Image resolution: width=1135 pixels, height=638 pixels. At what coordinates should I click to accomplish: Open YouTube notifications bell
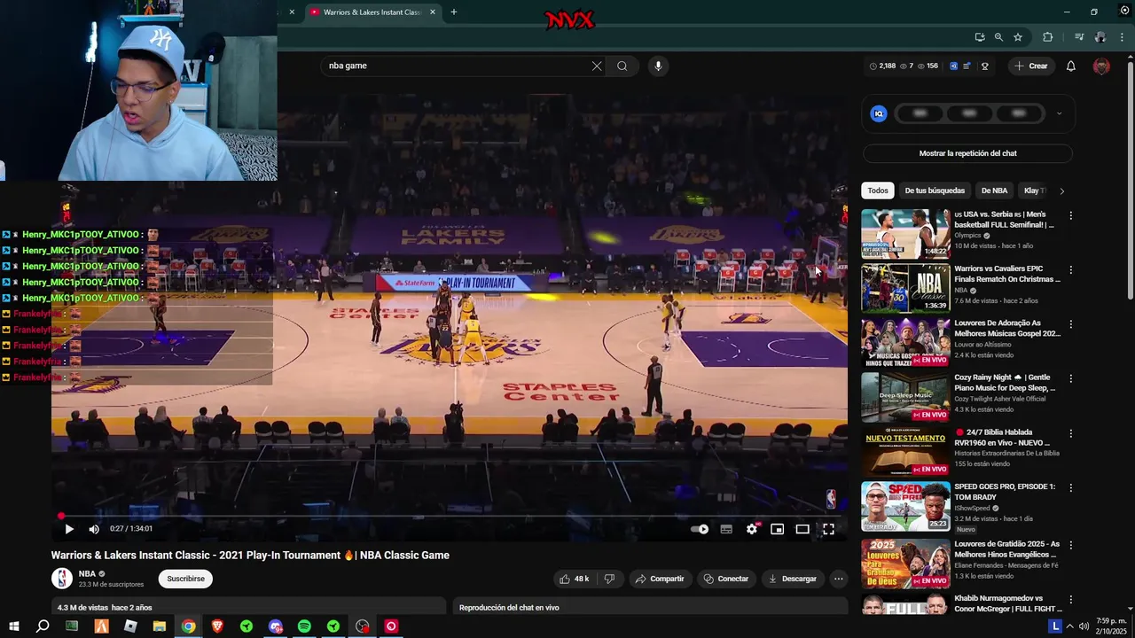click(1070, 66)
